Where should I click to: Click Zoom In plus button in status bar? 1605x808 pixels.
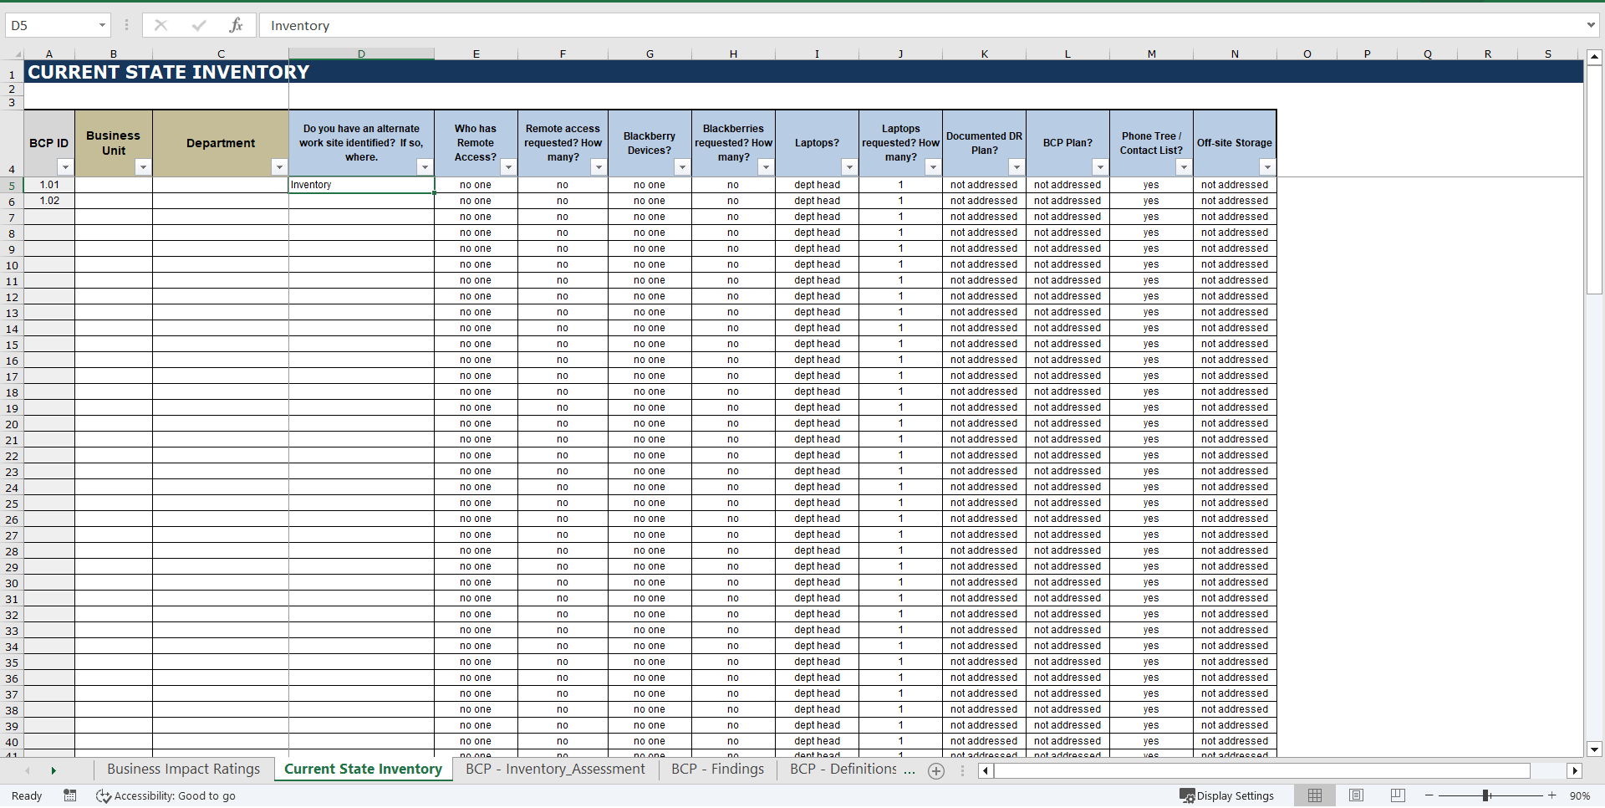click(x=1551, y=795)
